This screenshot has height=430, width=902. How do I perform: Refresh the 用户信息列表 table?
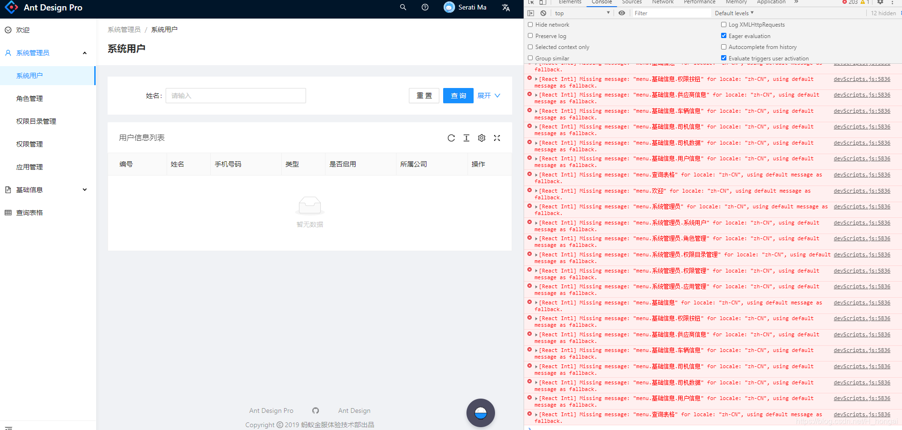(451, 137)
